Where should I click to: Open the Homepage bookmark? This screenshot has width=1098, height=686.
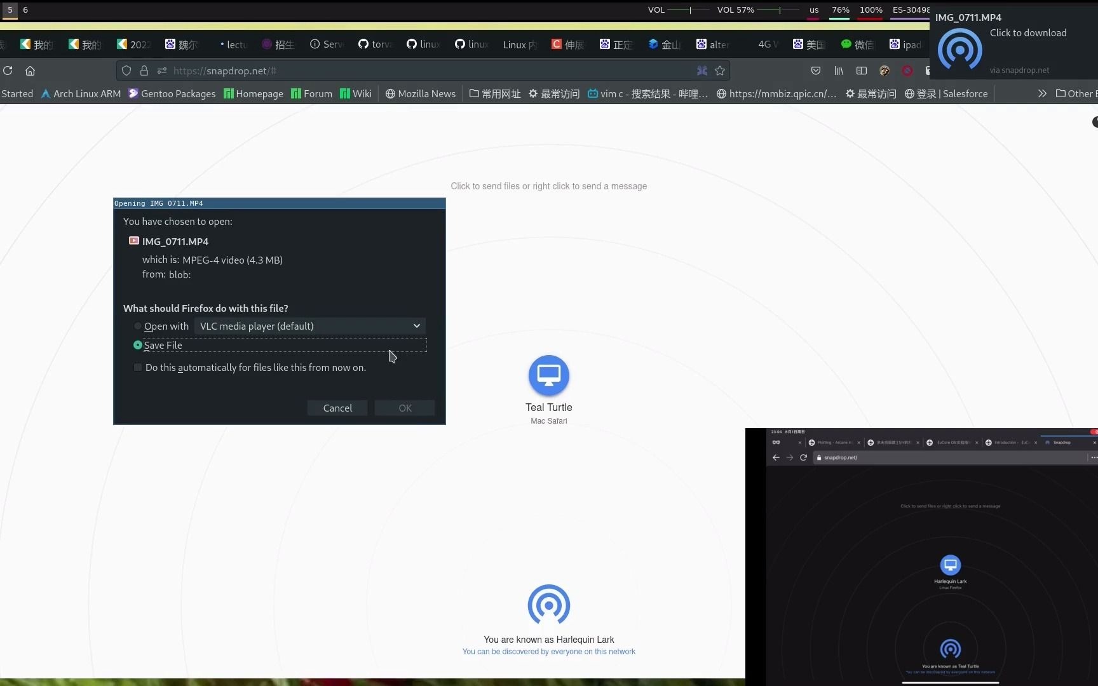point(254,93)
